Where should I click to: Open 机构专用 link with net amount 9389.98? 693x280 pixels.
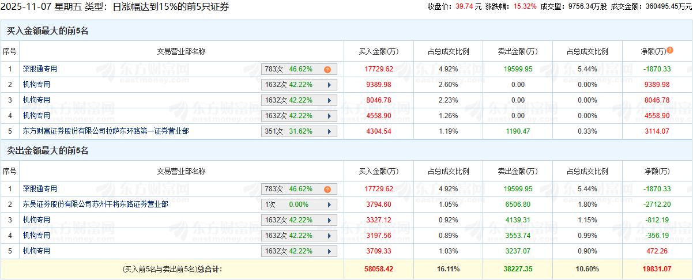point(36,85)
